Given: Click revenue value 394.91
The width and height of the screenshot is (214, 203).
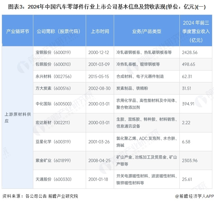Looking at the screenshot, I should (x=188, y=104).
